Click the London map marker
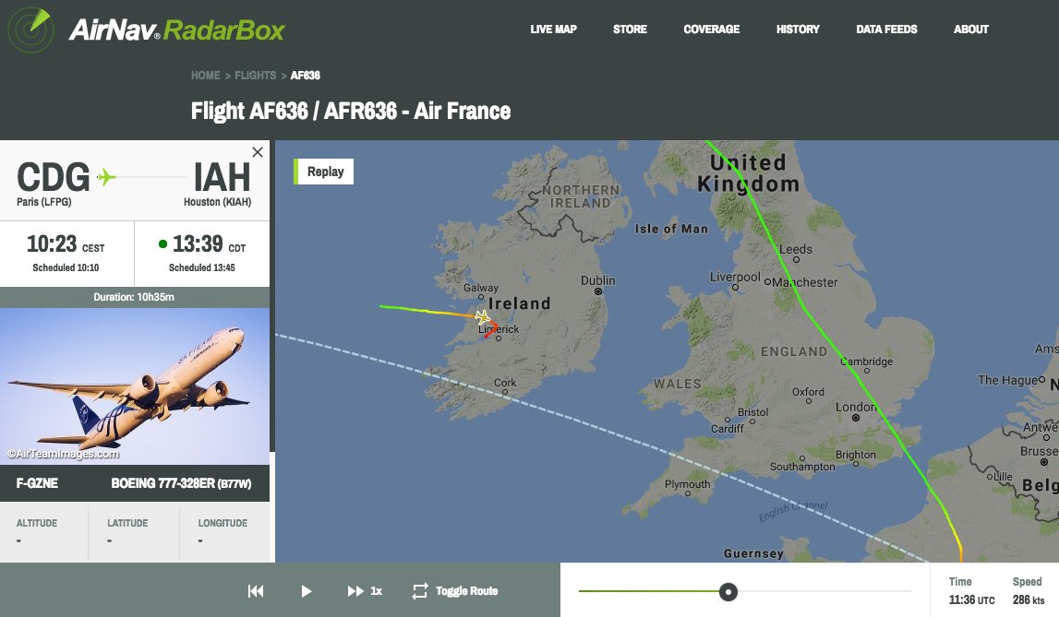1059x617 pixels. click(856, 418)
